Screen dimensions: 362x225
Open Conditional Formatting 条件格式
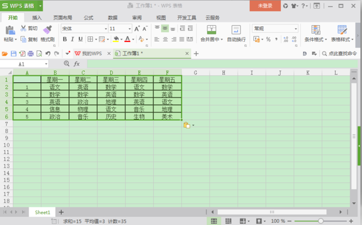[x=316, y=34]
